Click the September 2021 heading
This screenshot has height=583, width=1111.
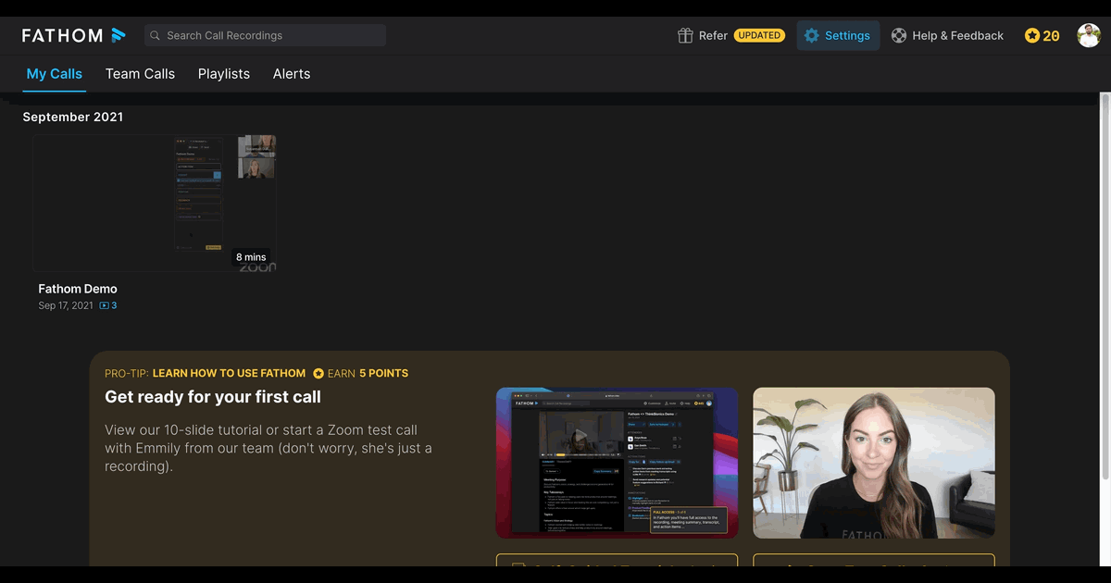(x=73, y=117)
